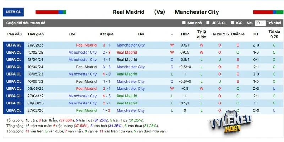
Task: Check the ICC filter box
Action: tap(233, 23)
